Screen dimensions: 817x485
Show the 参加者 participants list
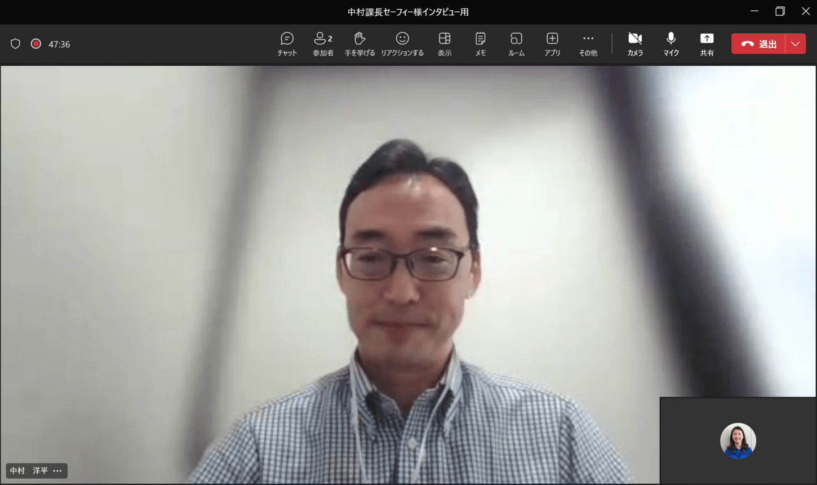tap(323, 44)
